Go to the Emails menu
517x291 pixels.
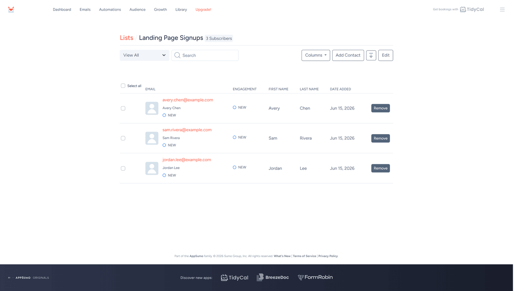[x=85, y=10]
